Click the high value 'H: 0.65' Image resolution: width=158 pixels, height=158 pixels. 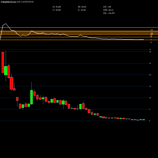click(x=82, y=7)
